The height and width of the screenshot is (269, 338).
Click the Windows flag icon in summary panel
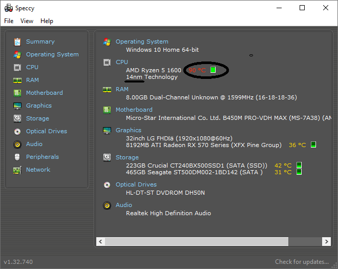(107, 42)
